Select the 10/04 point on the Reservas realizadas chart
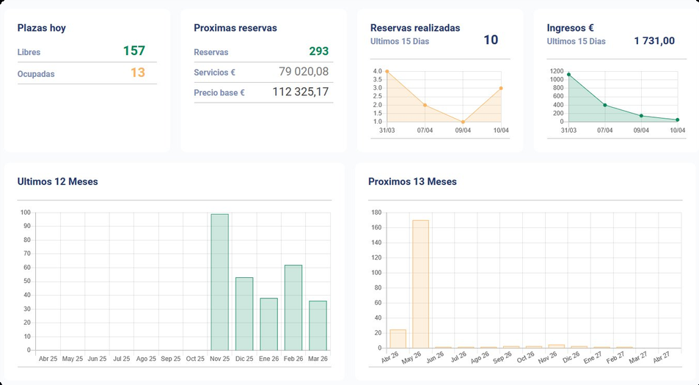This screenshot has height=385, width=699. 501,88
